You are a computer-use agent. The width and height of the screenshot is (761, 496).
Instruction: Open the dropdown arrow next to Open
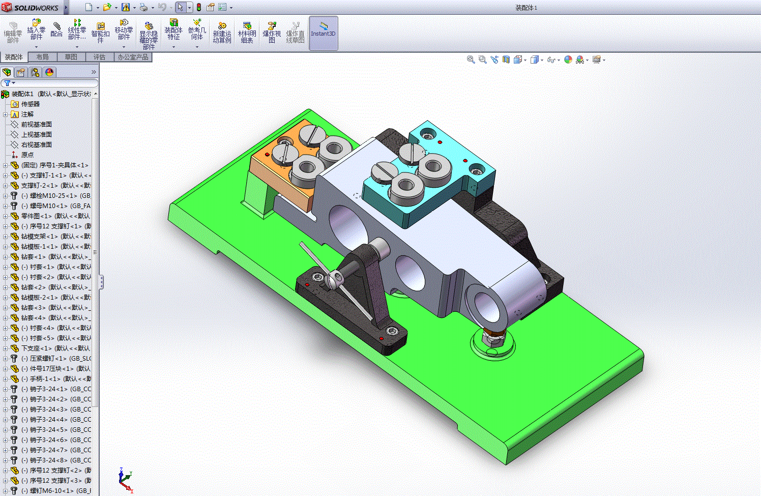click(116, 8)
